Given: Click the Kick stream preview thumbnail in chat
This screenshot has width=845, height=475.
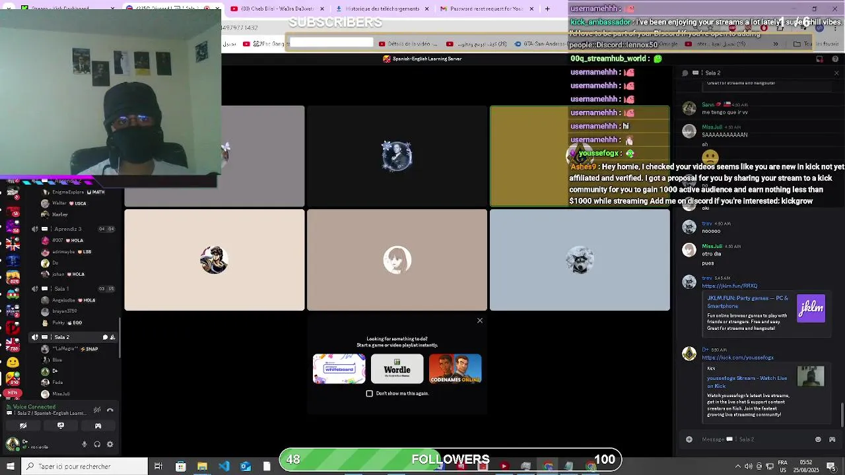Looking at the screenshot, I should click(811, 376).
